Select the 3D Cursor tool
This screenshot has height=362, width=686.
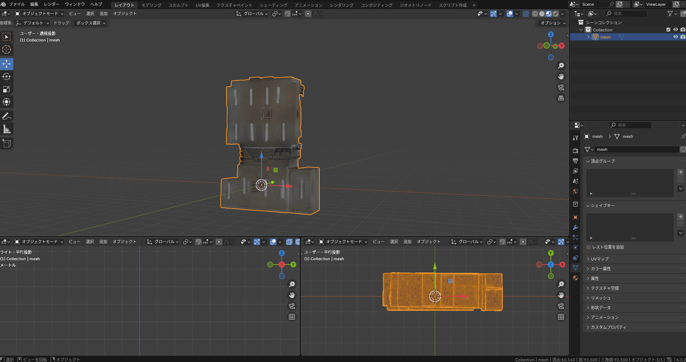[x=7, y=49]
